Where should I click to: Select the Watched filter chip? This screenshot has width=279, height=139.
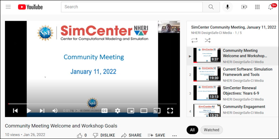pos(211,130)
